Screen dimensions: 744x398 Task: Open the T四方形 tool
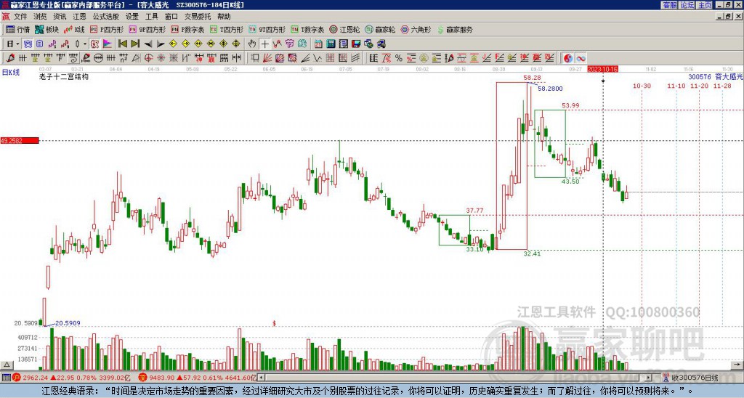227,29
